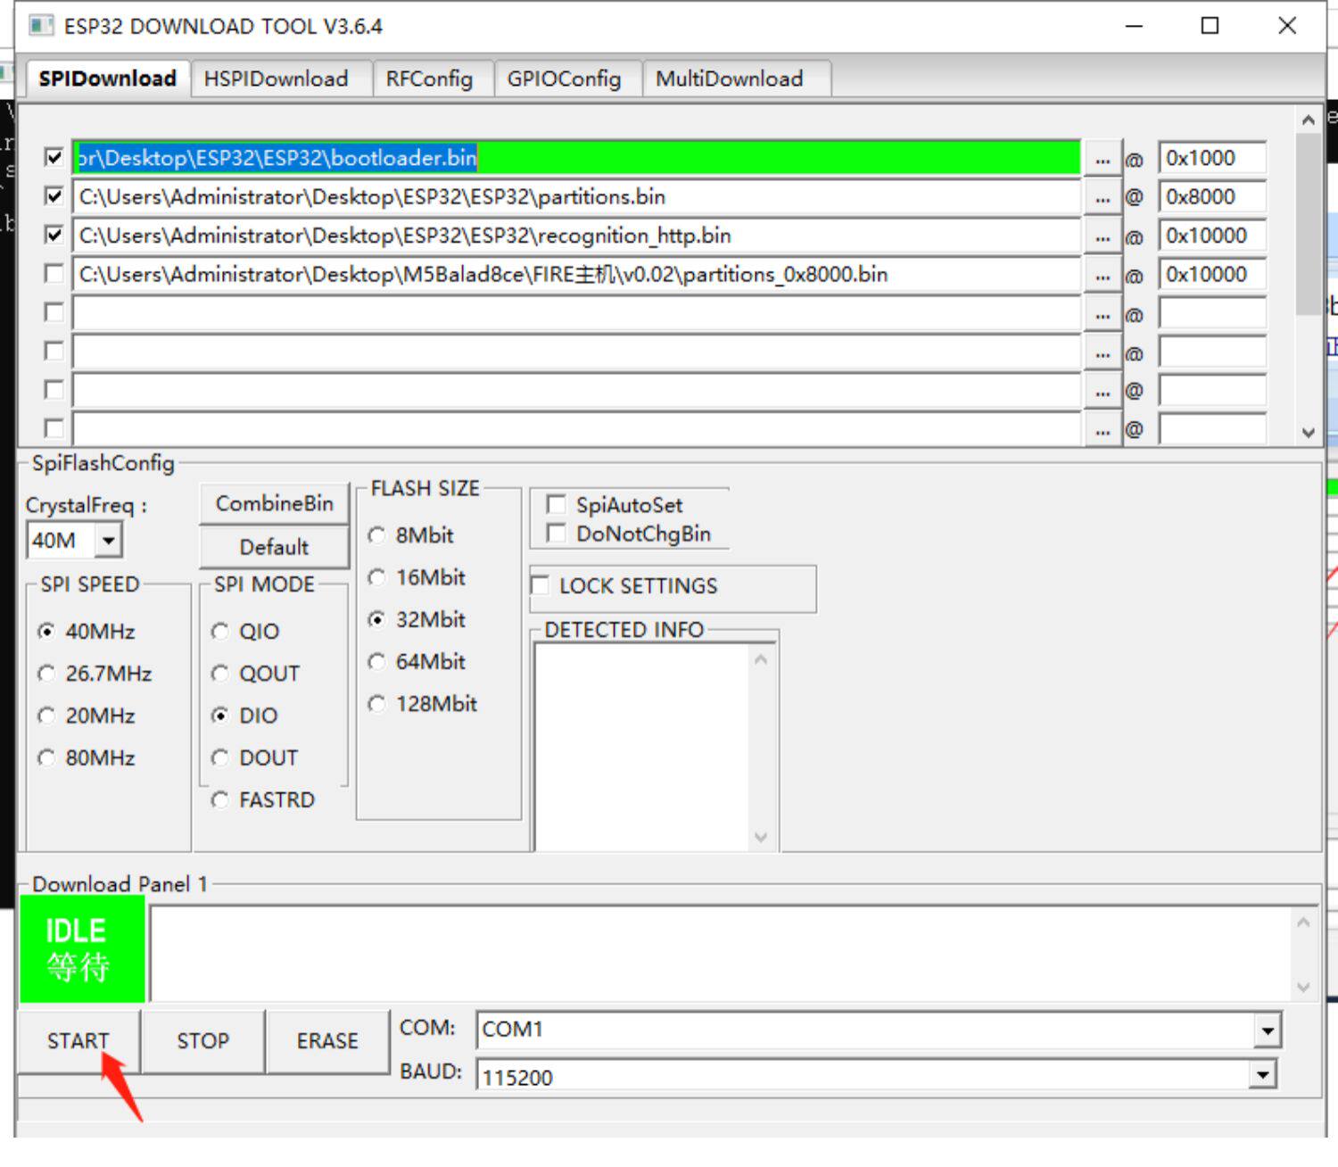Click the partitions.bin file path field
Screen dimensions: 1338x1167
[x=577, y=197]
